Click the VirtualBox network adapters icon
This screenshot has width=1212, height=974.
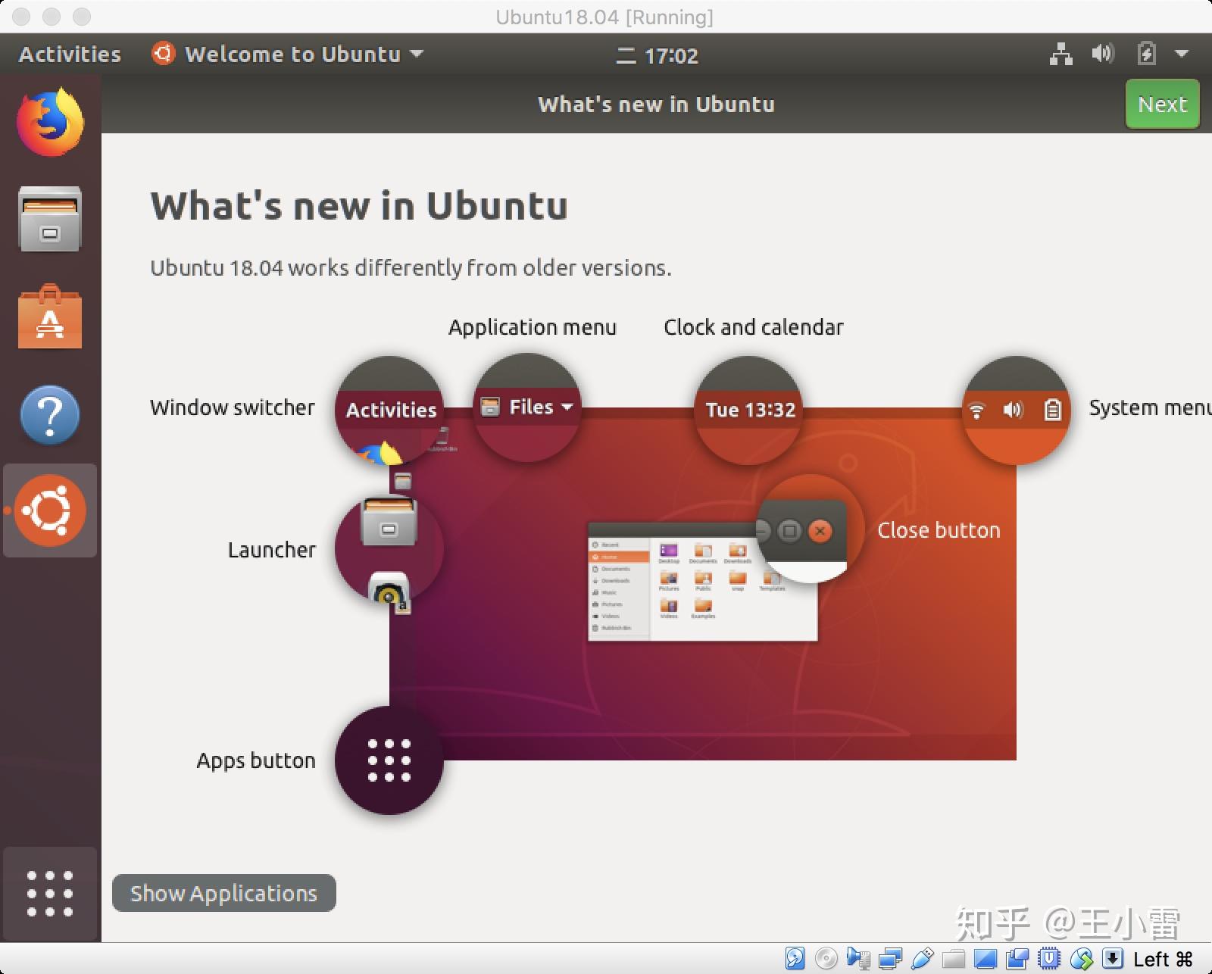point(890,959)
